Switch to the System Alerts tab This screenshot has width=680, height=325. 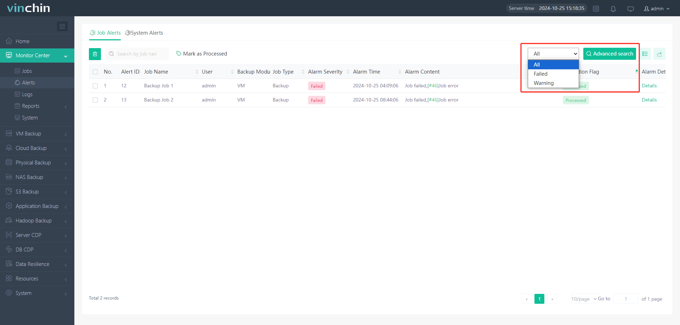coord(144,33)
